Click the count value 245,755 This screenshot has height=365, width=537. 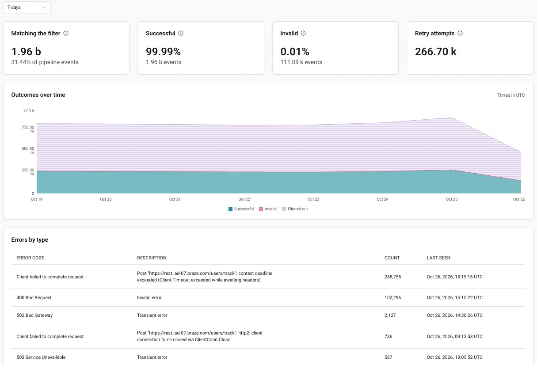[393, 277]
